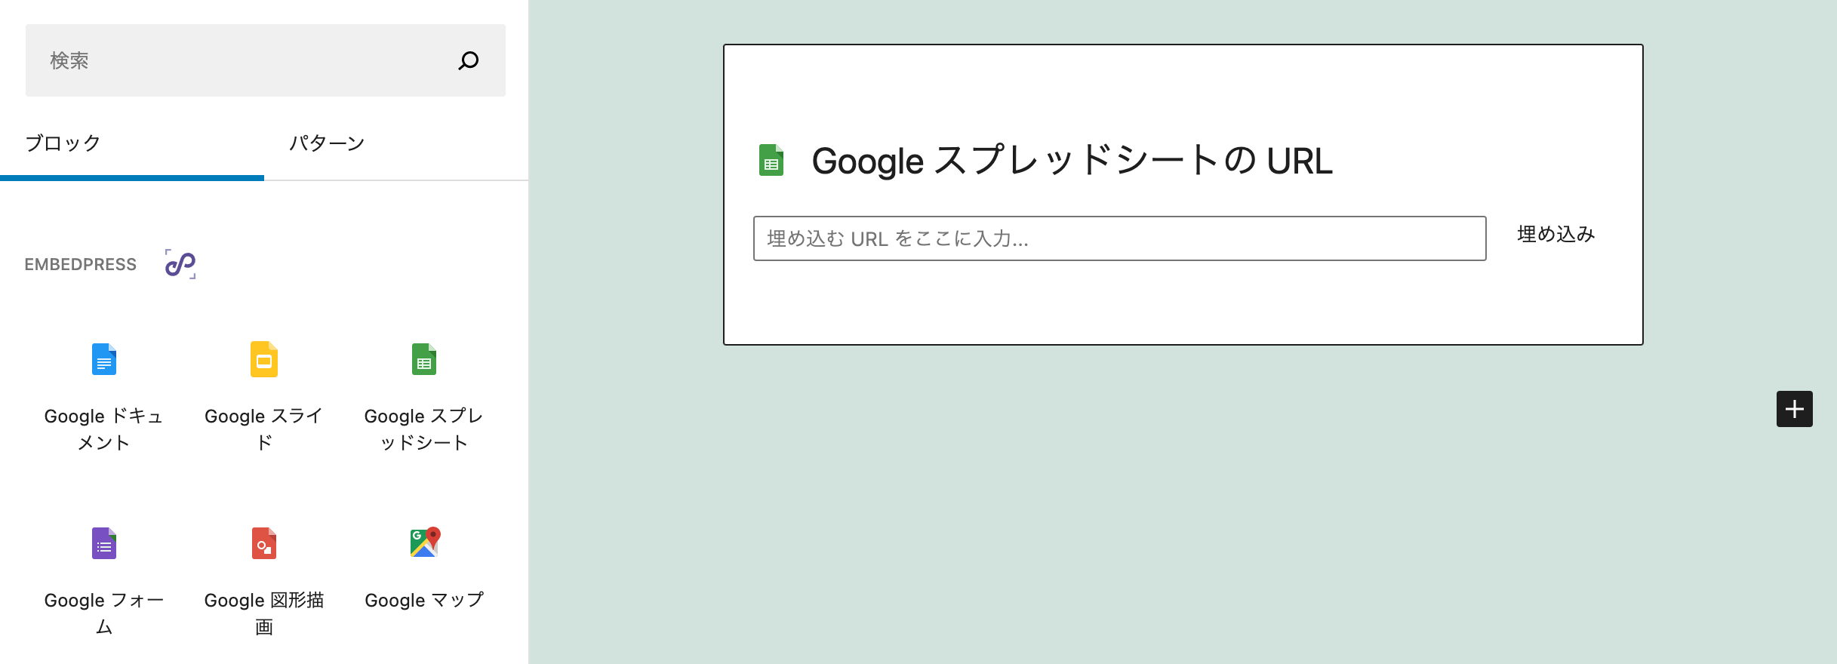Image resolution: width=1837 pixels, height=664 pixels.
Task: Click the Google スプレッドシートの URL heading
Action: click(1072, 161)
